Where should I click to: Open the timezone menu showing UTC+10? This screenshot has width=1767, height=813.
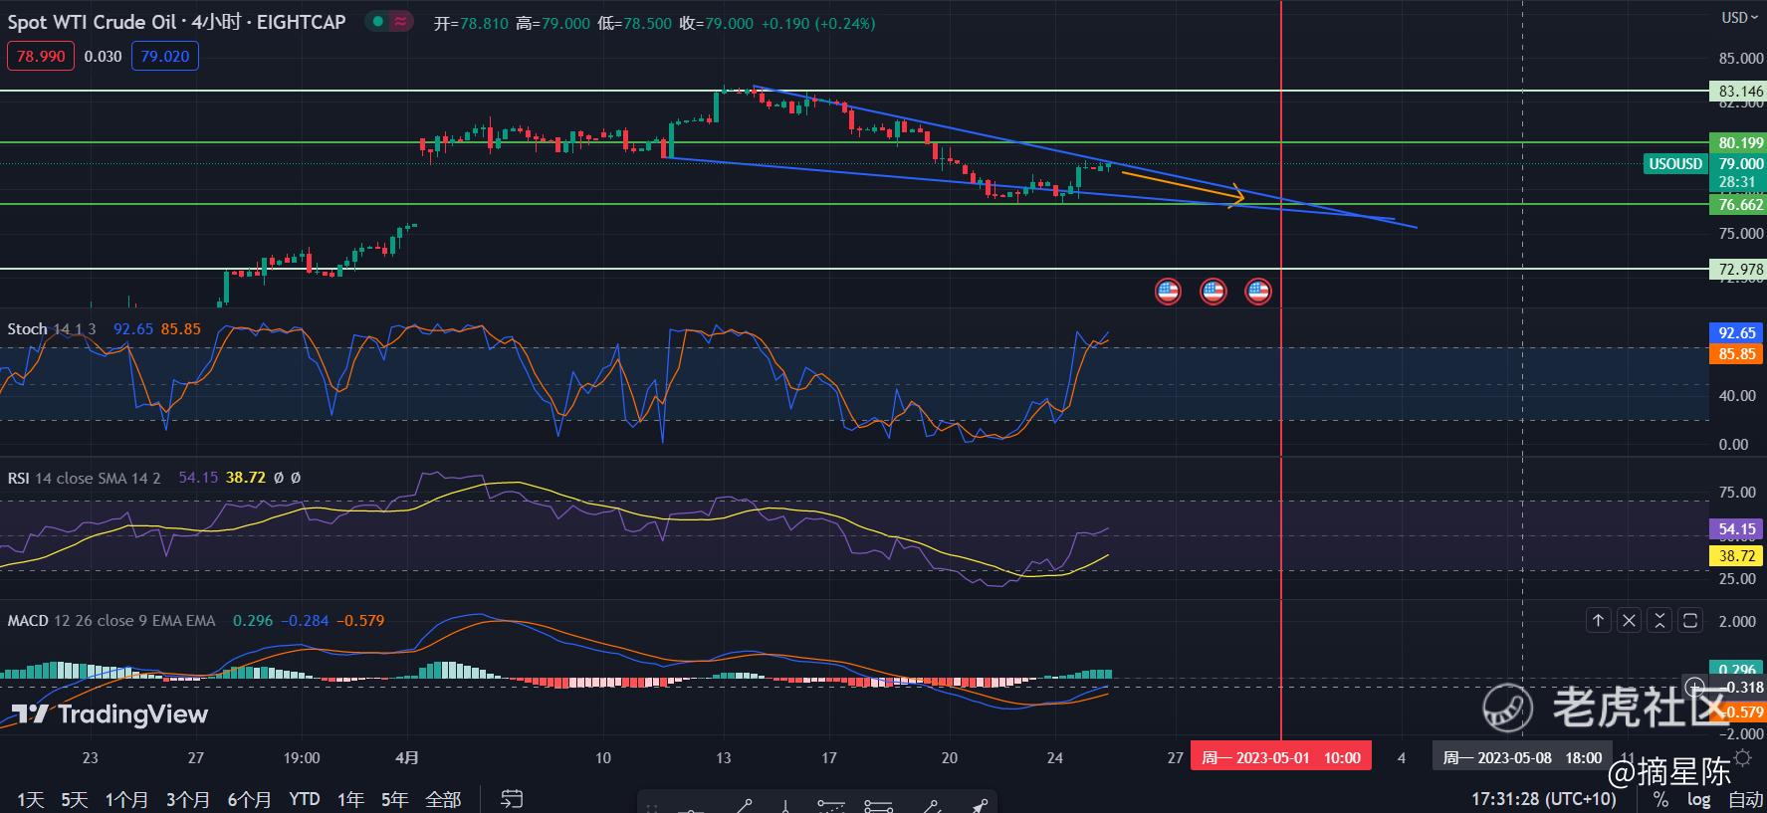[x=1544, y=799]
